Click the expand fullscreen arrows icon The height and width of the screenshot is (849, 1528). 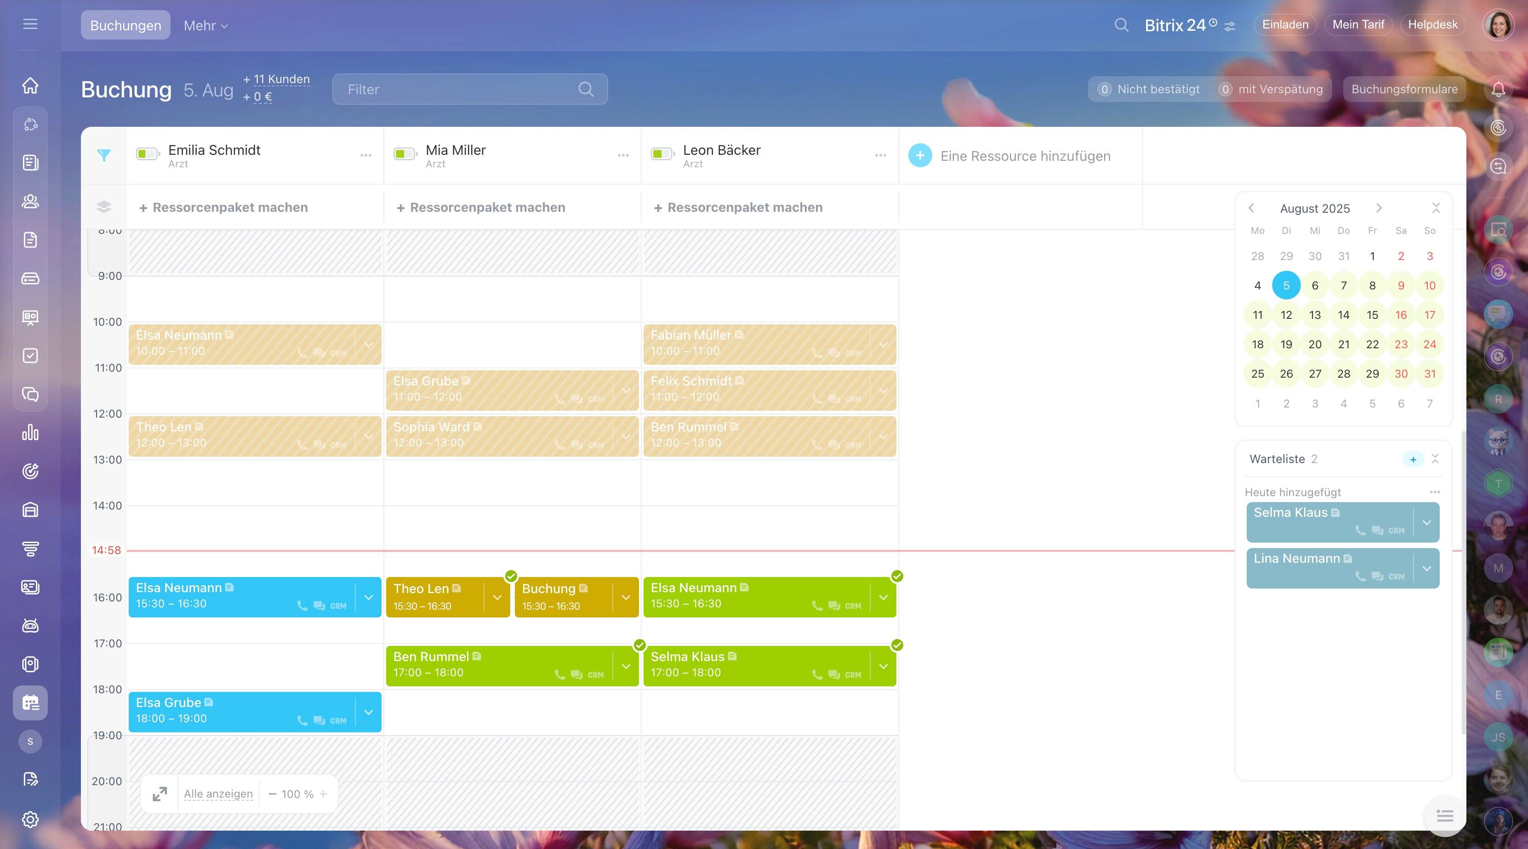coord(160,794)
